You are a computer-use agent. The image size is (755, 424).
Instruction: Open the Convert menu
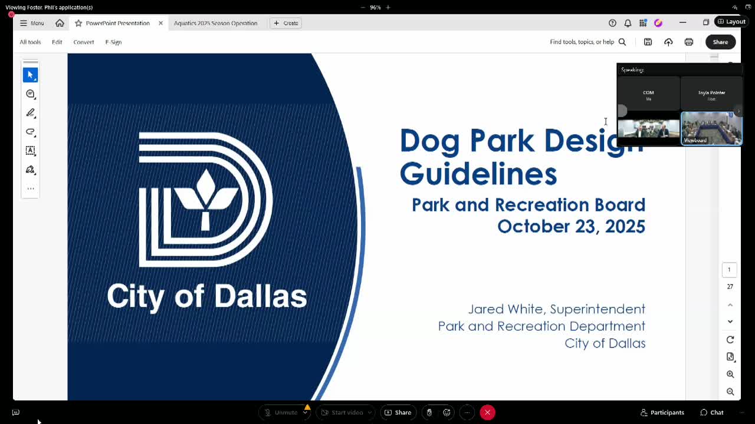[x=84, y=42]
